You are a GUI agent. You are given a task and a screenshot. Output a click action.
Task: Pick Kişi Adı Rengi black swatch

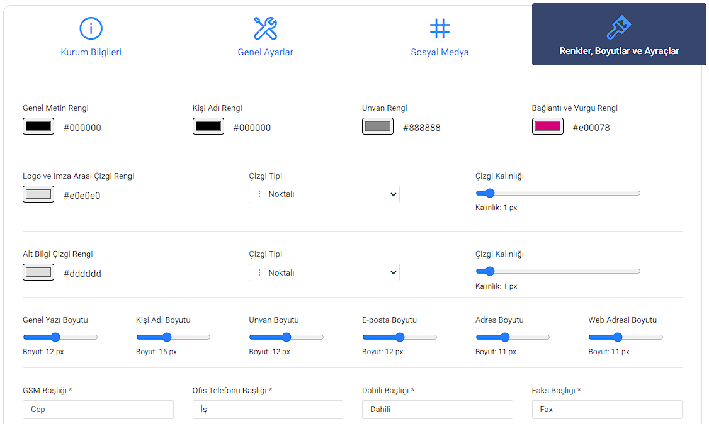[208, 126]
